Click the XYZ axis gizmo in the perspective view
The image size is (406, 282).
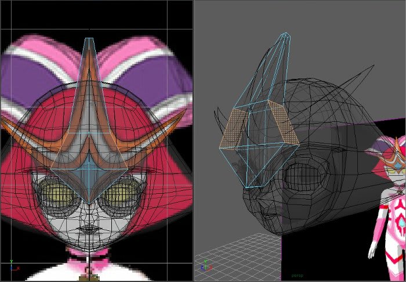click(206, 266)
